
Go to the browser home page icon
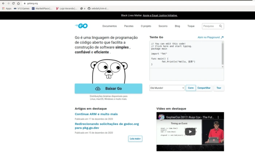tap(19, 3)
